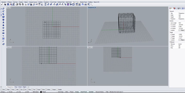Toggle the End osnap checkbox
Image resolution: width=185 pixels, height=93 pixels.
2,89
